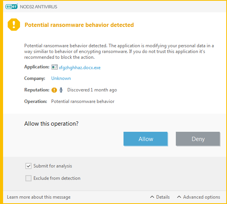Click the 'Discovered 1 month ago' reputation text
The height and width of the screenshot is (204, 227).
pyautogui.click(x=92, y=90)
